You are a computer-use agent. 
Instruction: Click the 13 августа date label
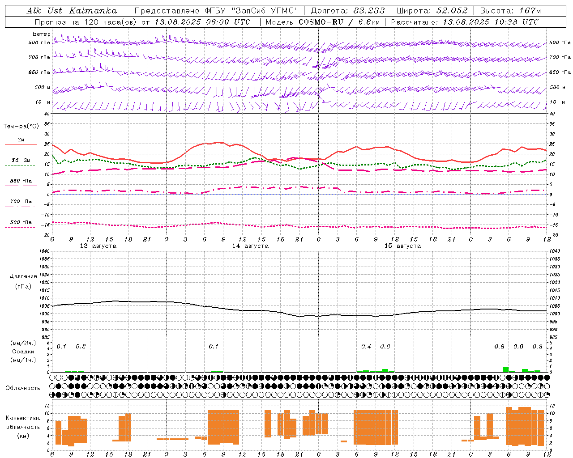tap(98, 246)
